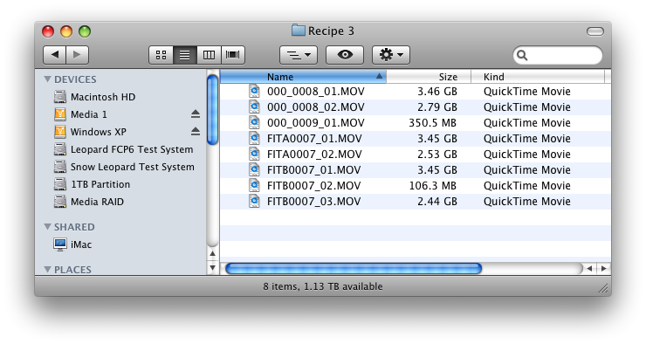Screen dimensions: 646x344
Task: Click the 106.3 MB size value
Action: (433, 185)
